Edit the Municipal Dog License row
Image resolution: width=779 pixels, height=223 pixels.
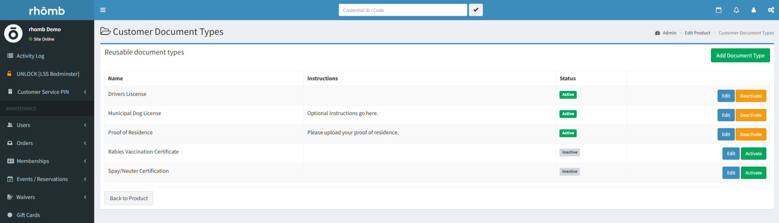click(726, 115)
